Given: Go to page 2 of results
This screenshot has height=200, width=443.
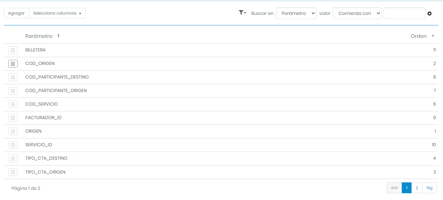Looking at the screenshot, I should pos(417,188).
